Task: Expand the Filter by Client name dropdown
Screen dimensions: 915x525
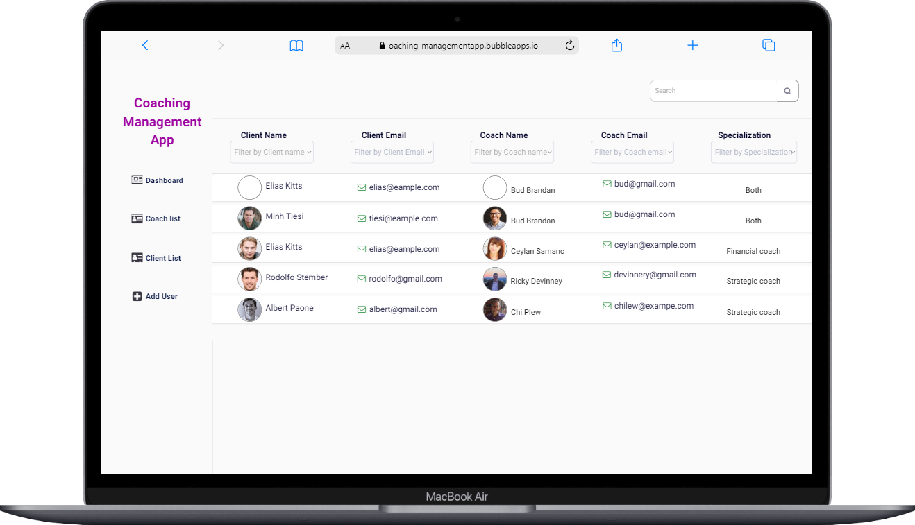Action: pyautogui.click(x=272, y=153)
